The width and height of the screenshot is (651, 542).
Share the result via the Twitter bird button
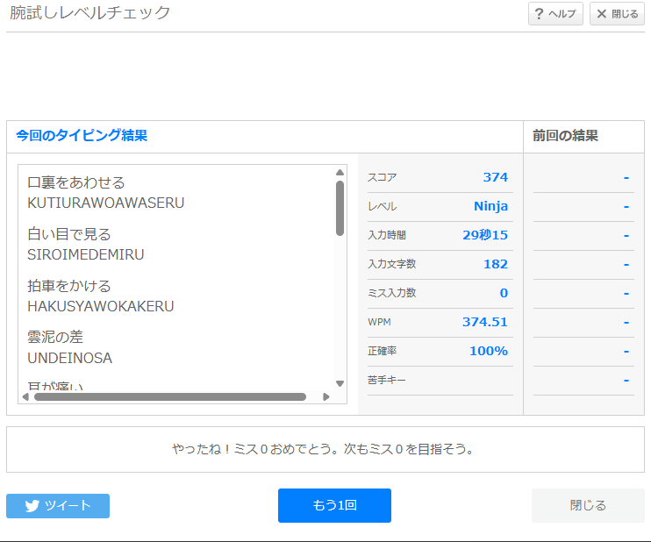(x=58, y=505)
